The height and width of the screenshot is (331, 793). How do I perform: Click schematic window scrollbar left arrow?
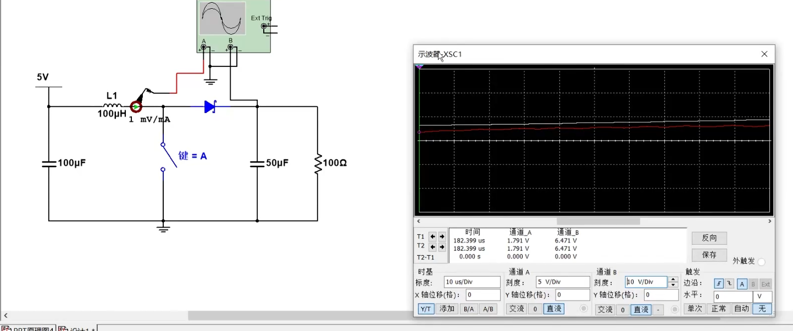coord(5,316)
